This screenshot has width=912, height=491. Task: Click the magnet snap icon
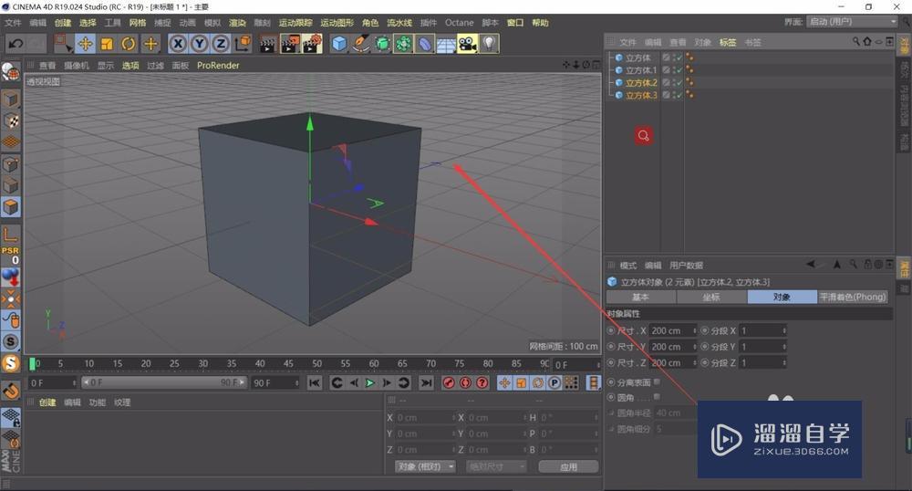(10, 391)
